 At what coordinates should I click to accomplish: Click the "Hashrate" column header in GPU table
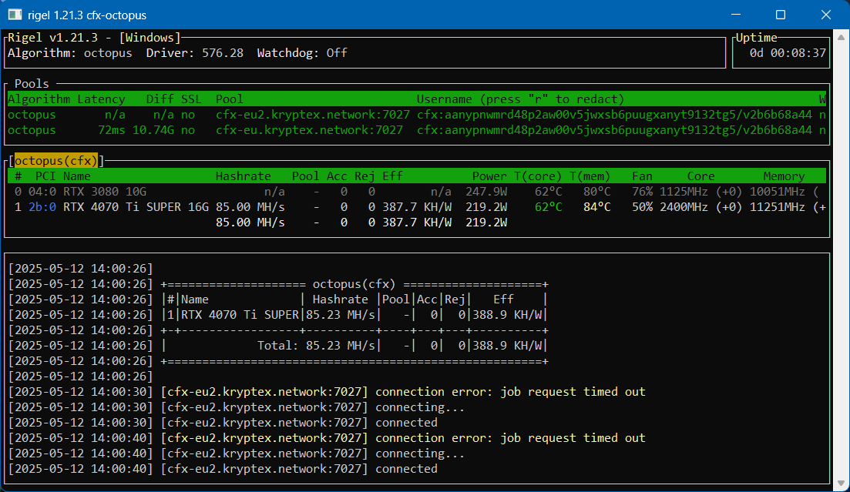[243, 176]
